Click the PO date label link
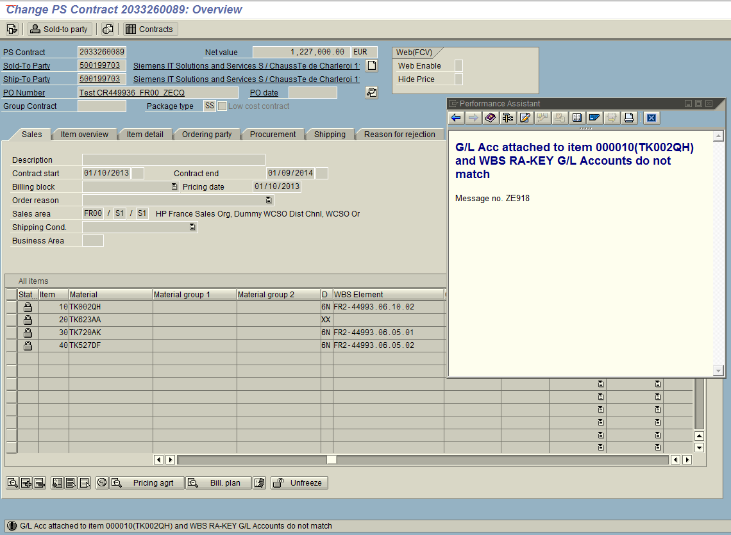Image resolution: width=731 pixels, height=535 pixels. coord(264,93)
